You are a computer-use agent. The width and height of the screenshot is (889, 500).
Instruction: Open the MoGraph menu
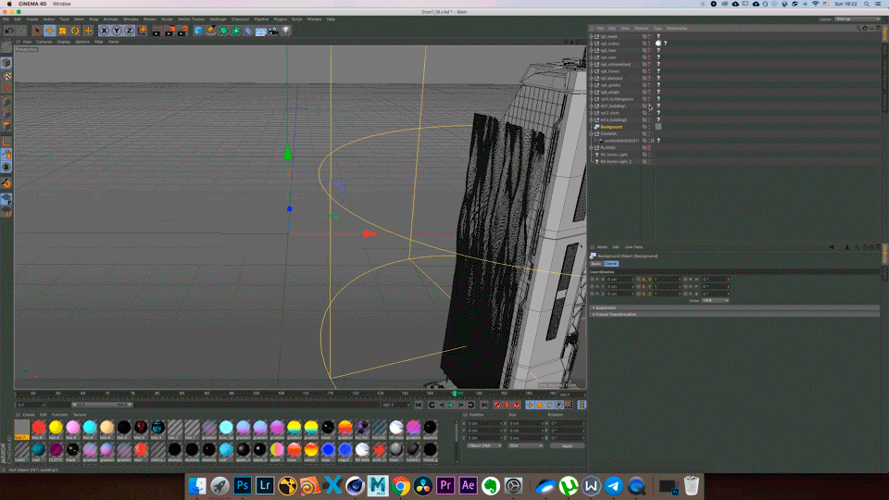point(218,19)
